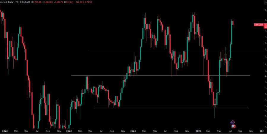Click the high value 3,860.80
The image size is (267, 134).
(x=49, y=2)
